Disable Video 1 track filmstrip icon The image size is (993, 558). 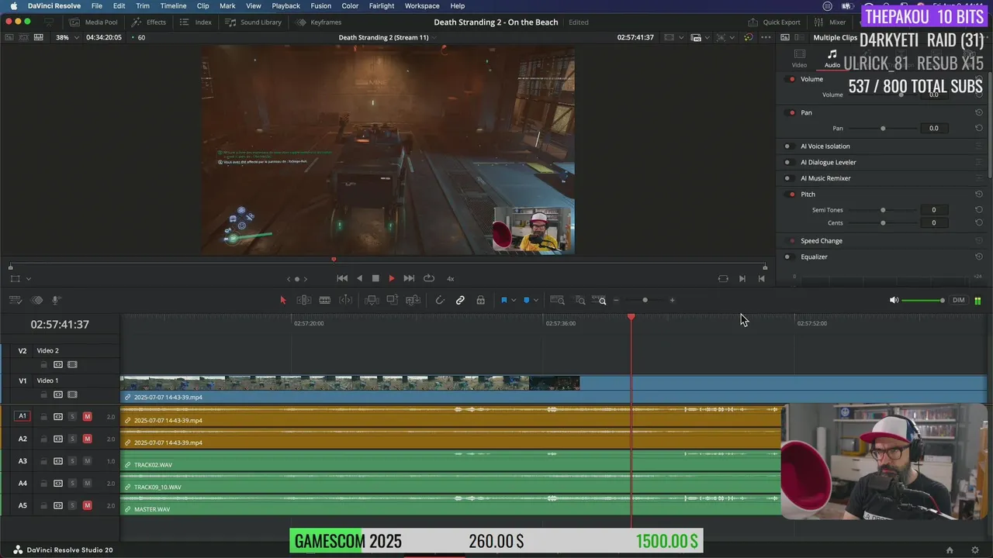[72, 394]
